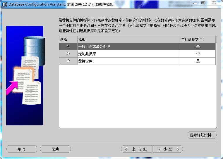
Task: Maximize the Database Configuration Assistant window
Action: click(x=203, y=3)
